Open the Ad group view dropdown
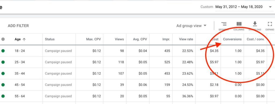The width and height of the screenshot is (275, 104). tap(191, 26)
